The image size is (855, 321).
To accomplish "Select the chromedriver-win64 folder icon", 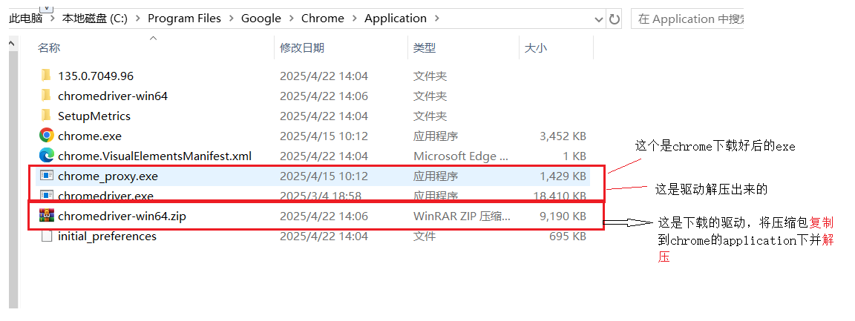I will tap(46, 96).
